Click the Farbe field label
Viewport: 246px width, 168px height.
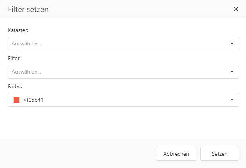click(14, 86)
